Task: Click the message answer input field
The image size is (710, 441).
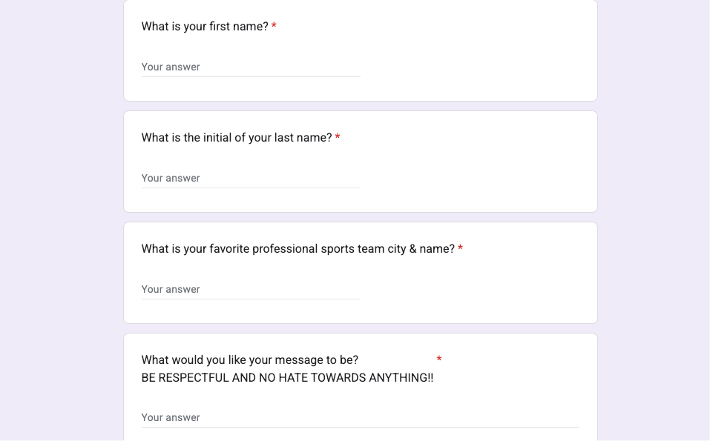Action: pos(360,418)
